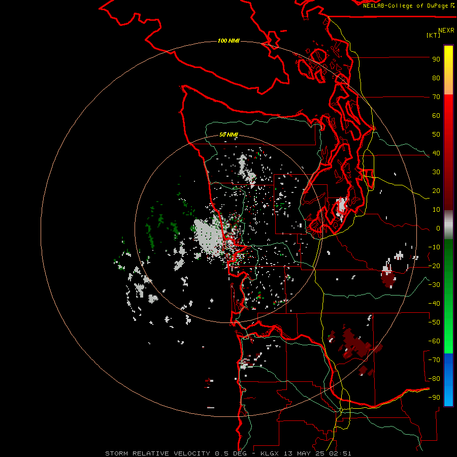Click the -80 value on the velocity scale
This screenshot has width=457, height=457.
[x=434, y=379]
